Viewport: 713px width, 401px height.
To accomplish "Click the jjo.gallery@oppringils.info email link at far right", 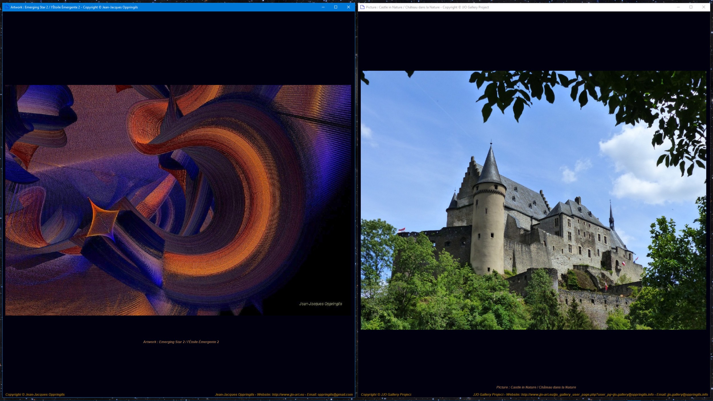I will click(687, 394).
